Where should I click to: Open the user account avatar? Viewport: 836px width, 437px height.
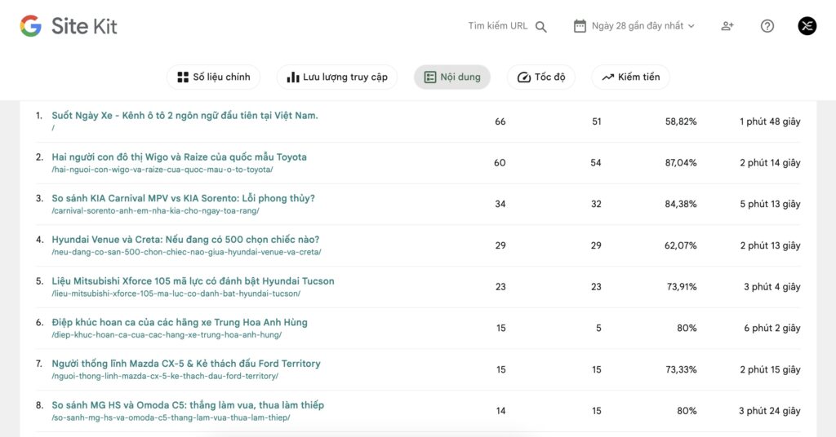click(x=807, y=26)
